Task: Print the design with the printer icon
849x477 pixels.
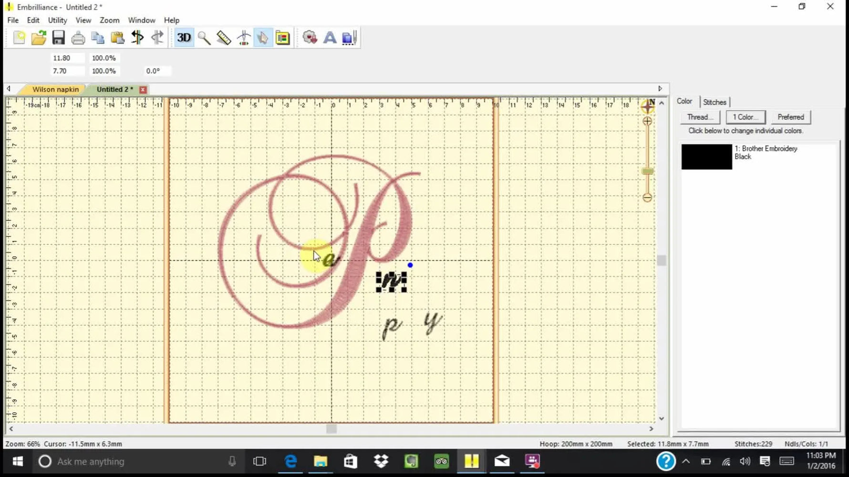Action: point(78,38)
